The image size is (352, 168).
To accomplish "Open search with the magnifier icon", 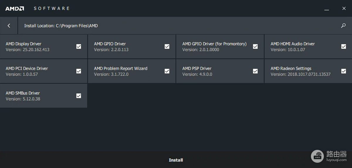I will (343, 26).
